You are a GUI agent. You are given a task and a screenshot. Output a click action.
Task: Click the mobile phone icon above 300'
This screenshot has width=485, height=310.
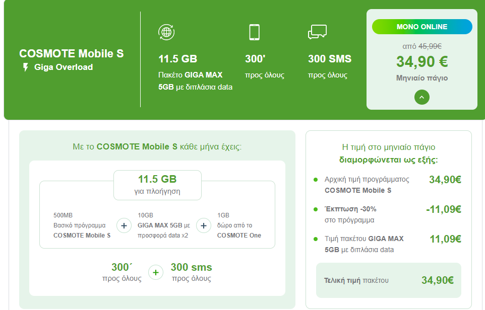click(254, 32)
